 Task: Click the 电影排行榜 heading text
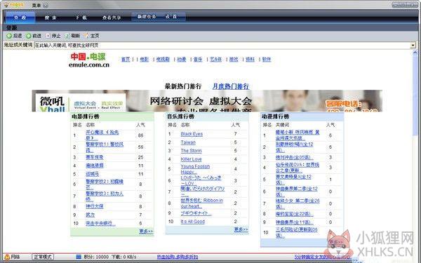click(86, 116)
